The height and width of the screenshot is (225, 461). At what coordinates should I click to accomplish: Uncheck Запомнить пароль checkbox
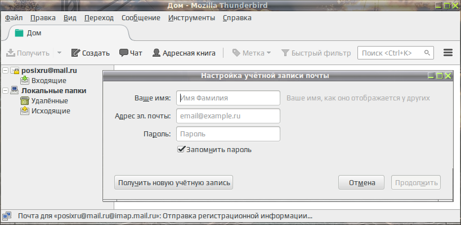181,150
